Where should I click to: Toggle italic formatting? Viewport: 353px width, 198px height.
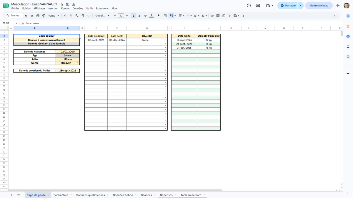(139, 16)
